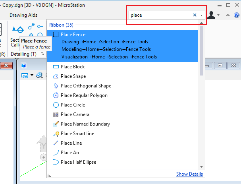241x184 pixels.
Task: Select the Place Circle icon
Action: coord(56,105)
